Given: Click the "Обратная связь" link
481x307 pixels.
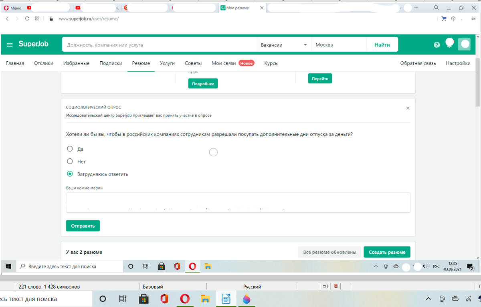Looking at the screenshot, I should pos(418,63).
